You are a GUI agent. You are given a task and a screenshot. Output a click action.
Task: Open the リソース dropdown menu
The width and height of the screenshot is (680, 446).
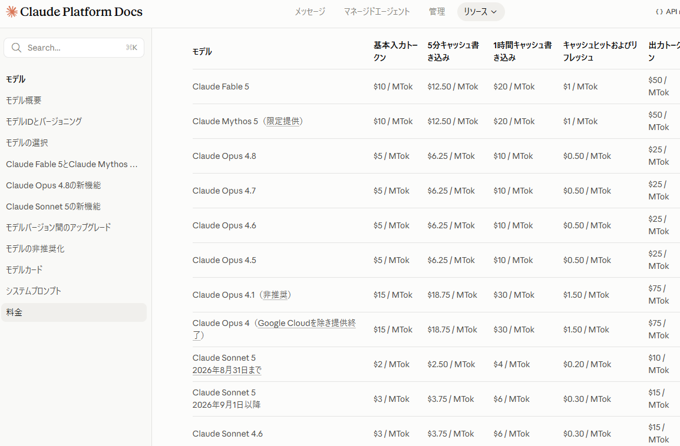pyautogui.click(x=480, y=12)
